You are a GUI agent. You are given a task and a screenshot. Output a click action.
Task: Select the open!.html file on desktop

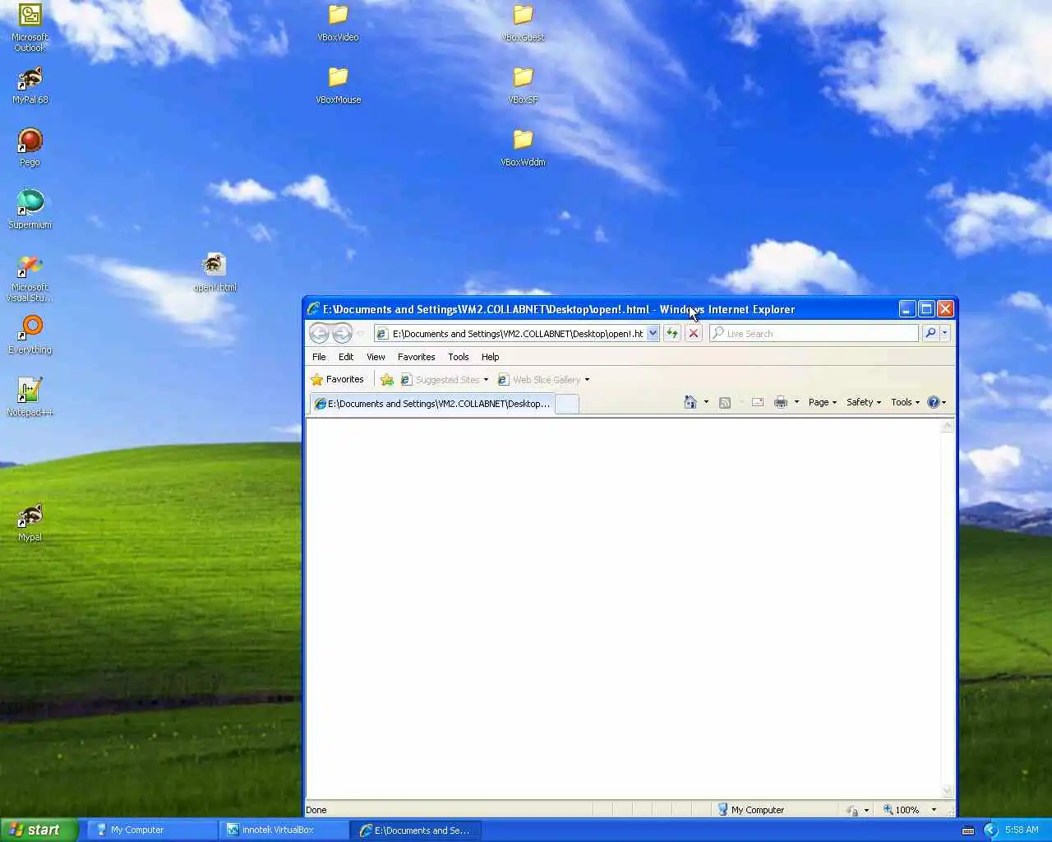point(215,273)
